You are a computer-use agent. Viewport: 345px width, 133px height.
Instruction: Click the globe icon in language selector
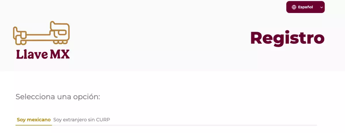[x=294, y=7]
